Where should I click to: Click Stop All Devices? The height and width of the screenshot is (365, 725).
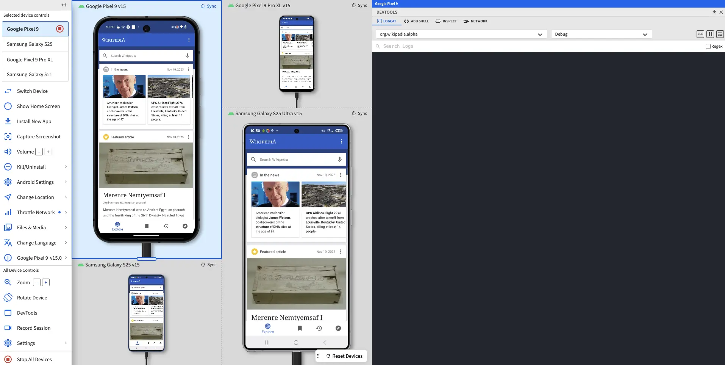[34, 359]
